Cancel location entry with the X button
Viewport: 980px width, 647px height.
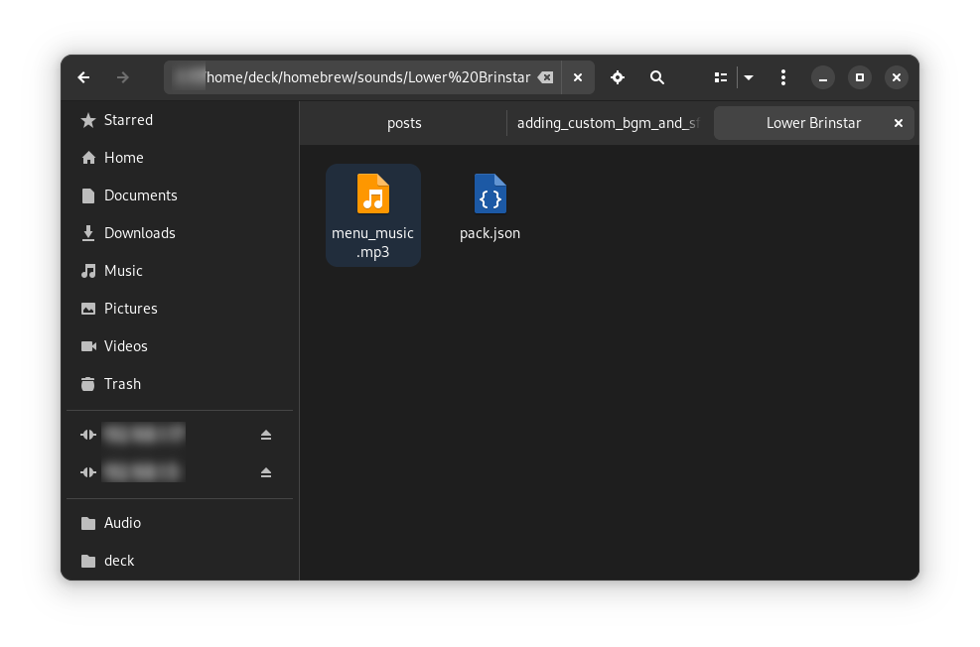pyautogui.click(x=578, y=77)
